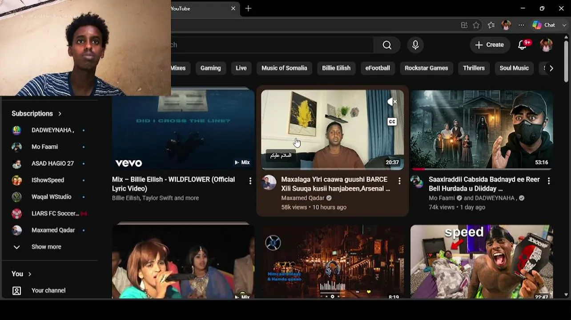Open the YouTube notifications bell

(523, 45)
